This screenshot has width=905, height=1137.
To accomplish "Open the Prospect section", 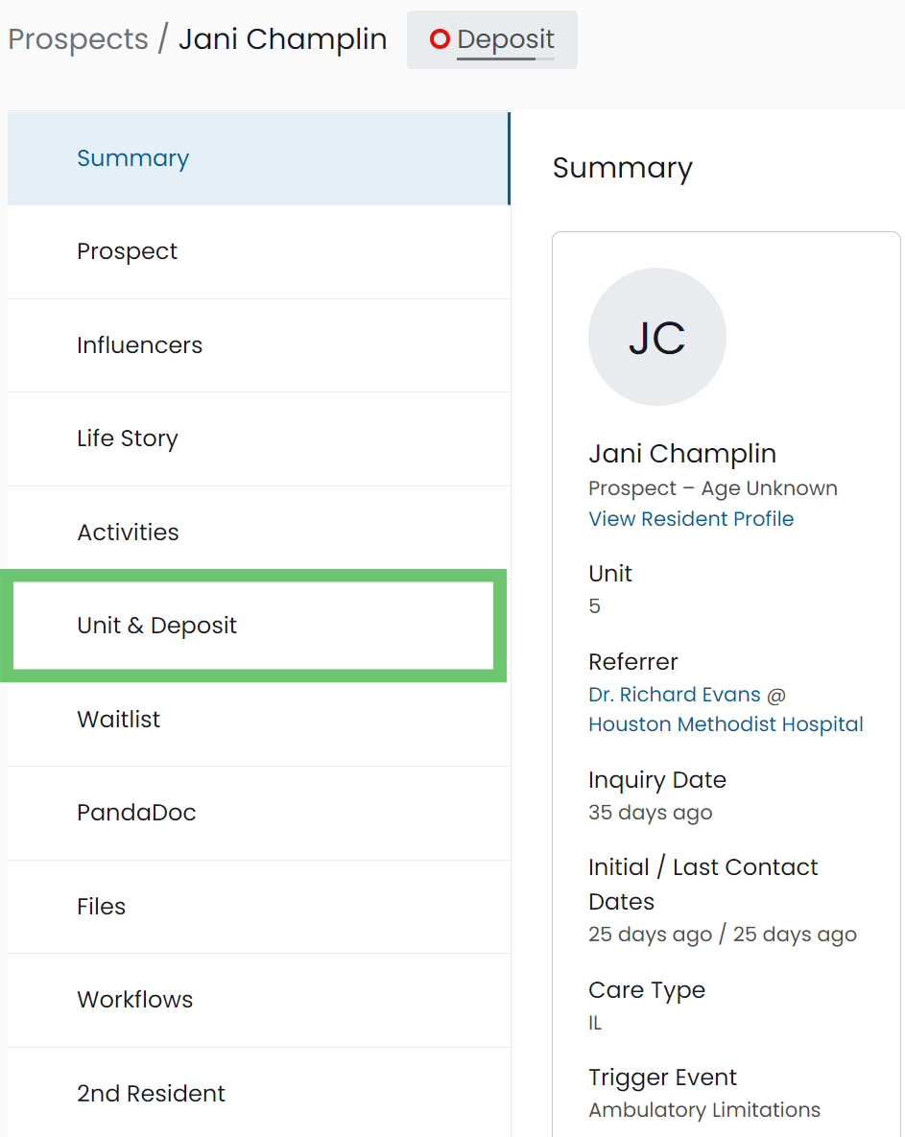I will 259,251.
